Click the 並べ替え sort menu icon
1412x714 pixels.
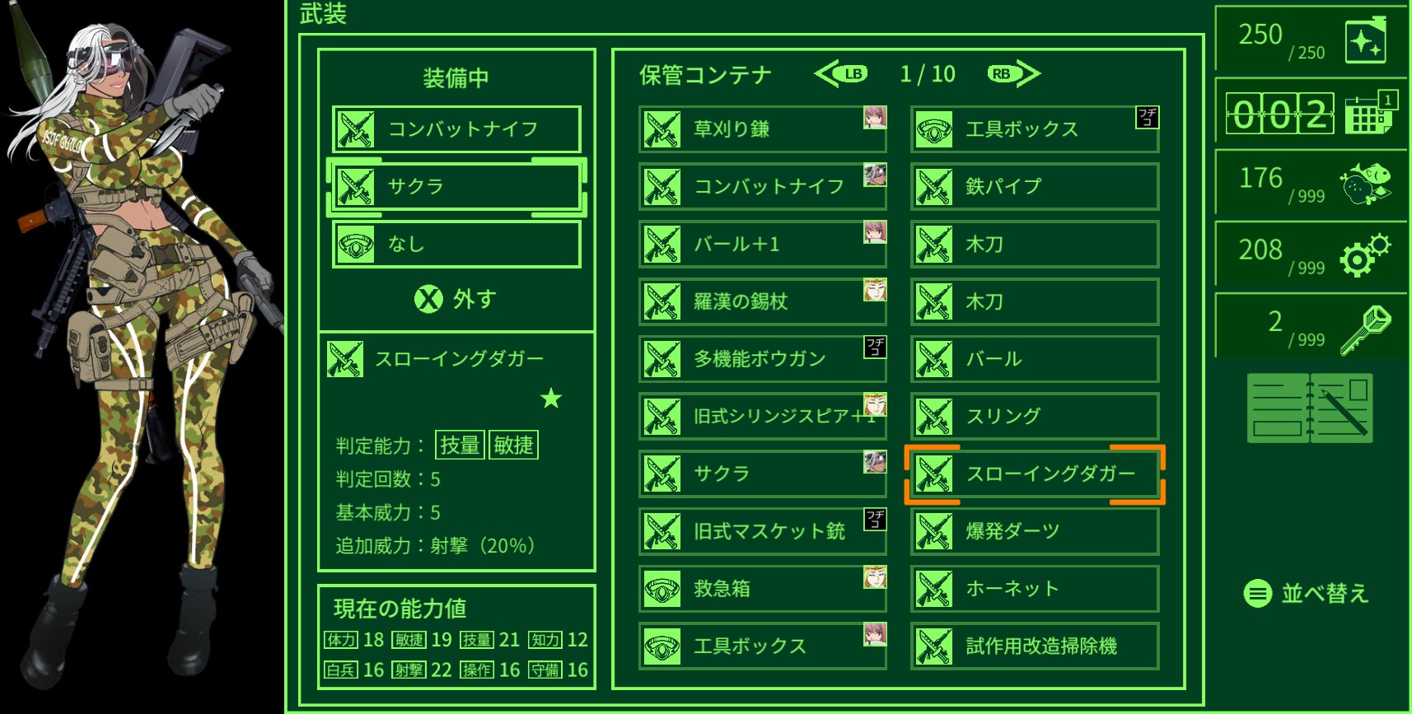click(1257, 593)
